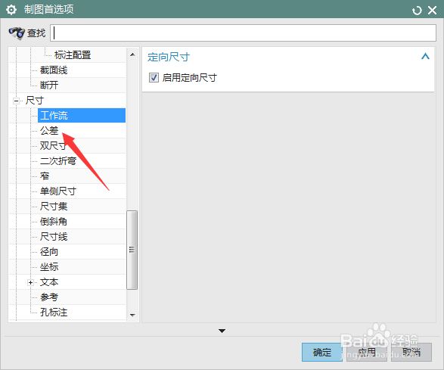
Task: Close the 制图首选项 dialog
Action: (x=432, y=11)
